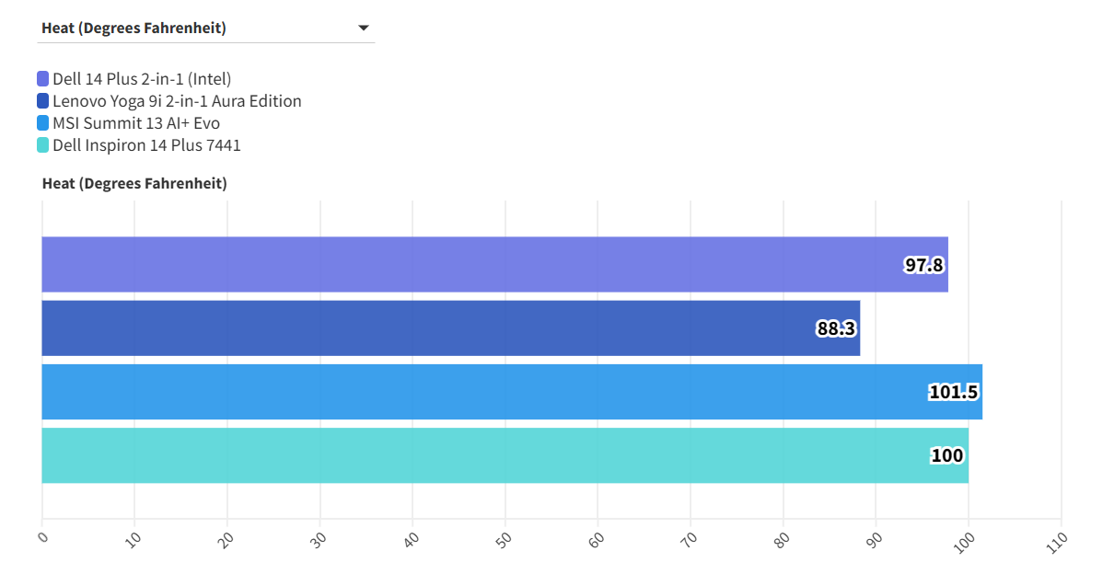Click the dark blue 88.3 bar
1103x574 pixels.
click(x=414, y=328)
